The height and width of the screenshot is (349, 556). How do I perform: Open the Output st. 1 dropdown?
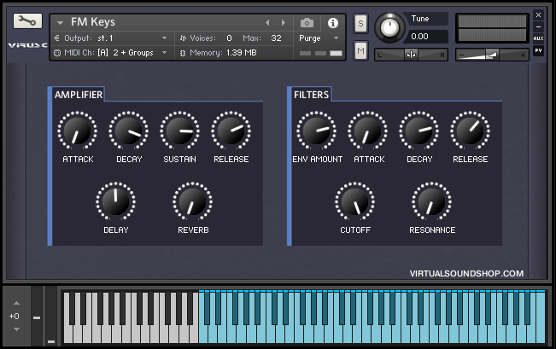coord(111,38)
